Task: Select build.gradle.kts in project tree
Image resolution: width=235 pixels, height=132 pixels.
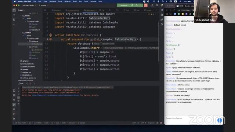Action: [x=28, y=64]
